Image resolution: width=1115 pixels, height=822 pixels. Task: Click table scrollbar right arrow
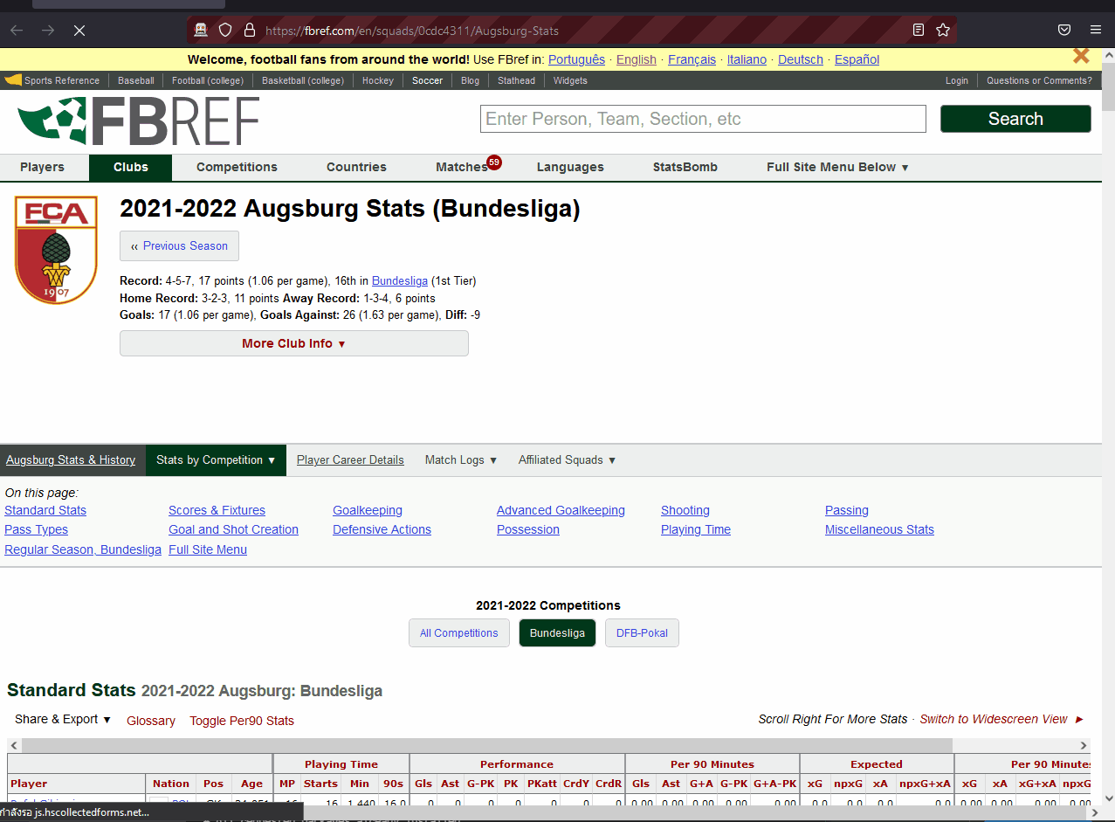(1084, 745)
